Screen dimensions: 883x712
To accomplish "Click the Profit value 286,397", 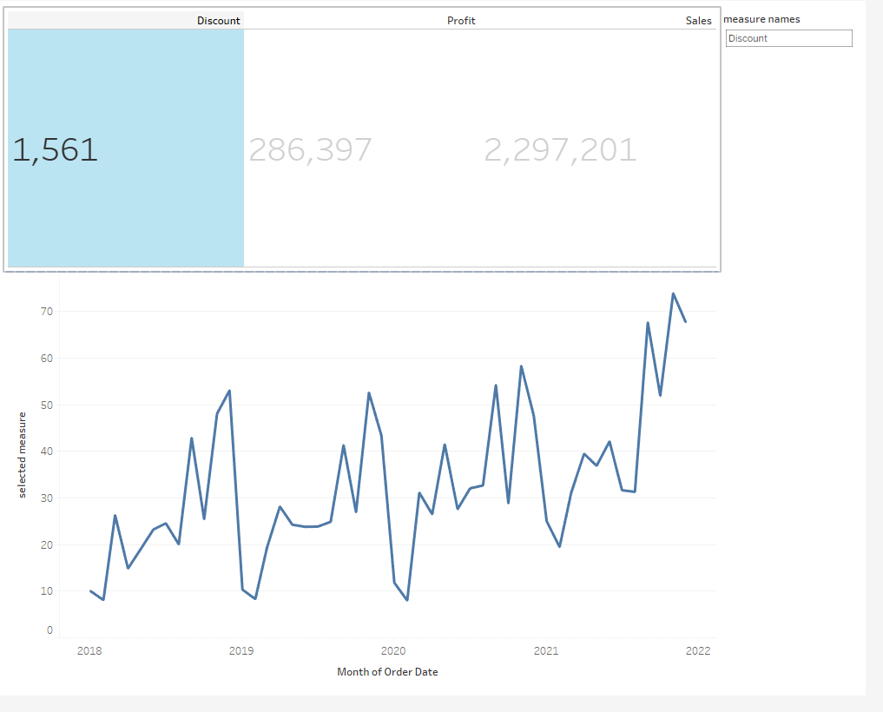I will 311,149.
